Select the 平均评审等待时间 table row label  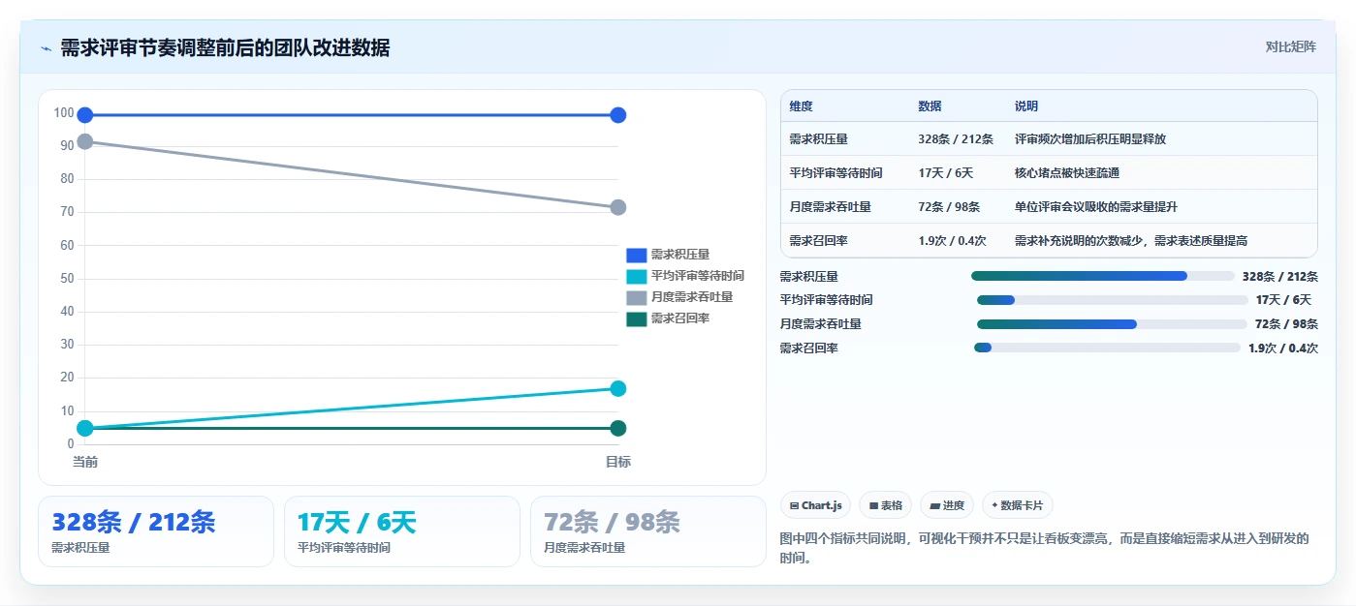coord(836,173)
